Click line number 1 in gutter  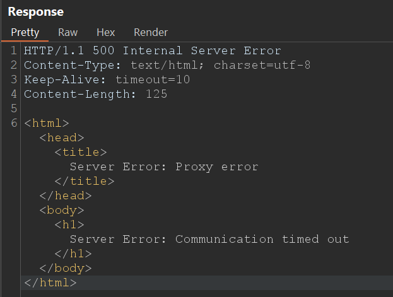click(14, 50)
